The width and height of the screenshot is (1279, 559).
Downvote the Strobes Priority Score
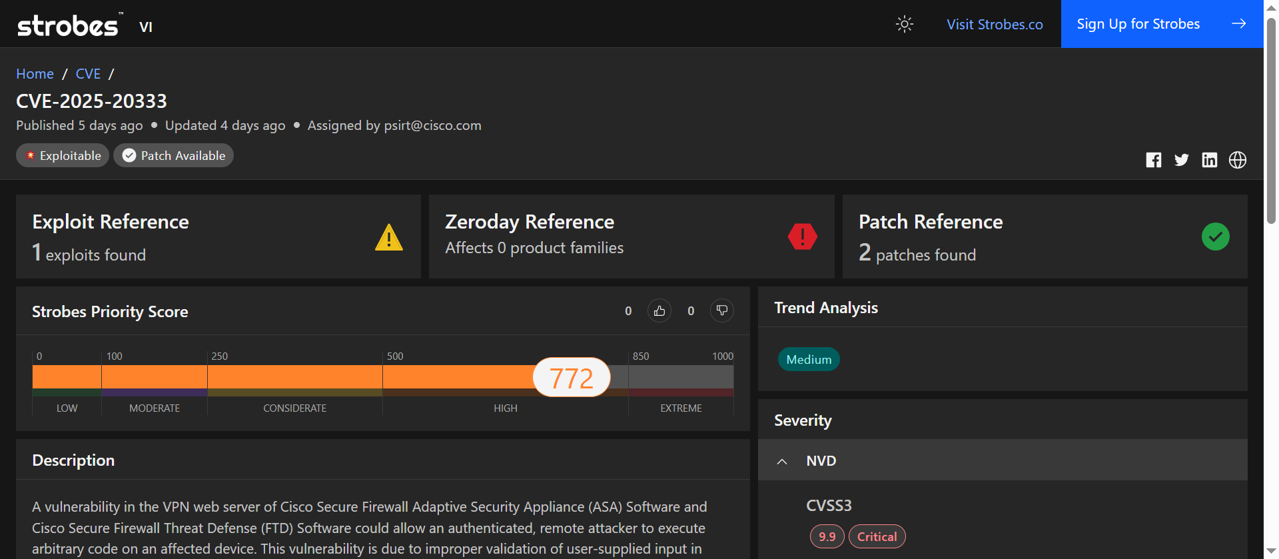[x=721, y=311]
